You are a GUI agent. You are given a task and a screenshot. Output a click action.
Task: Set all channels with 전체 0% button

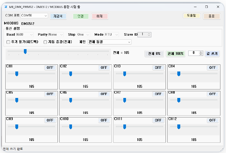154,54
